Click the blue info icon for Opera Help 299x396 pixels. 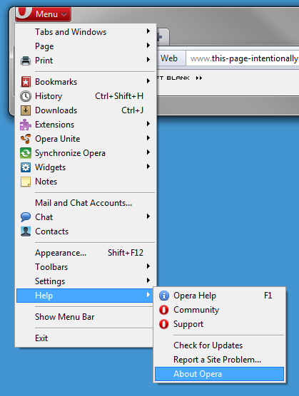(164, 296)
